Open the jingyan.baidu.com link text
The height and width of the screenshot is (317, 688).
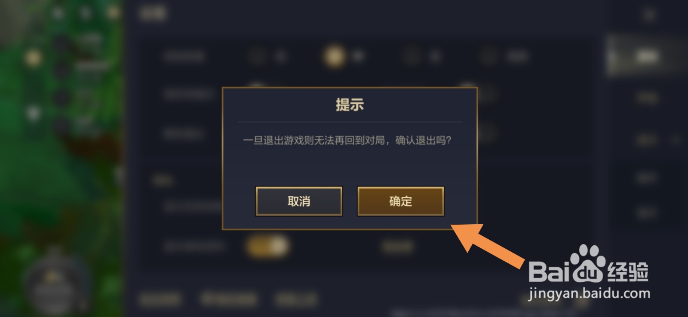click(589, 294)
